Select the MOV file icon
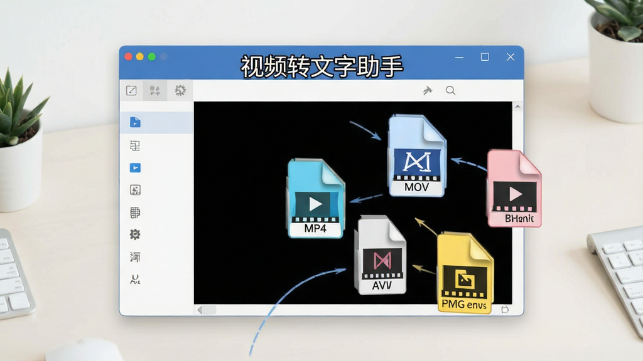The width and height of the screenshot is (643, 361). coord(417,156)
